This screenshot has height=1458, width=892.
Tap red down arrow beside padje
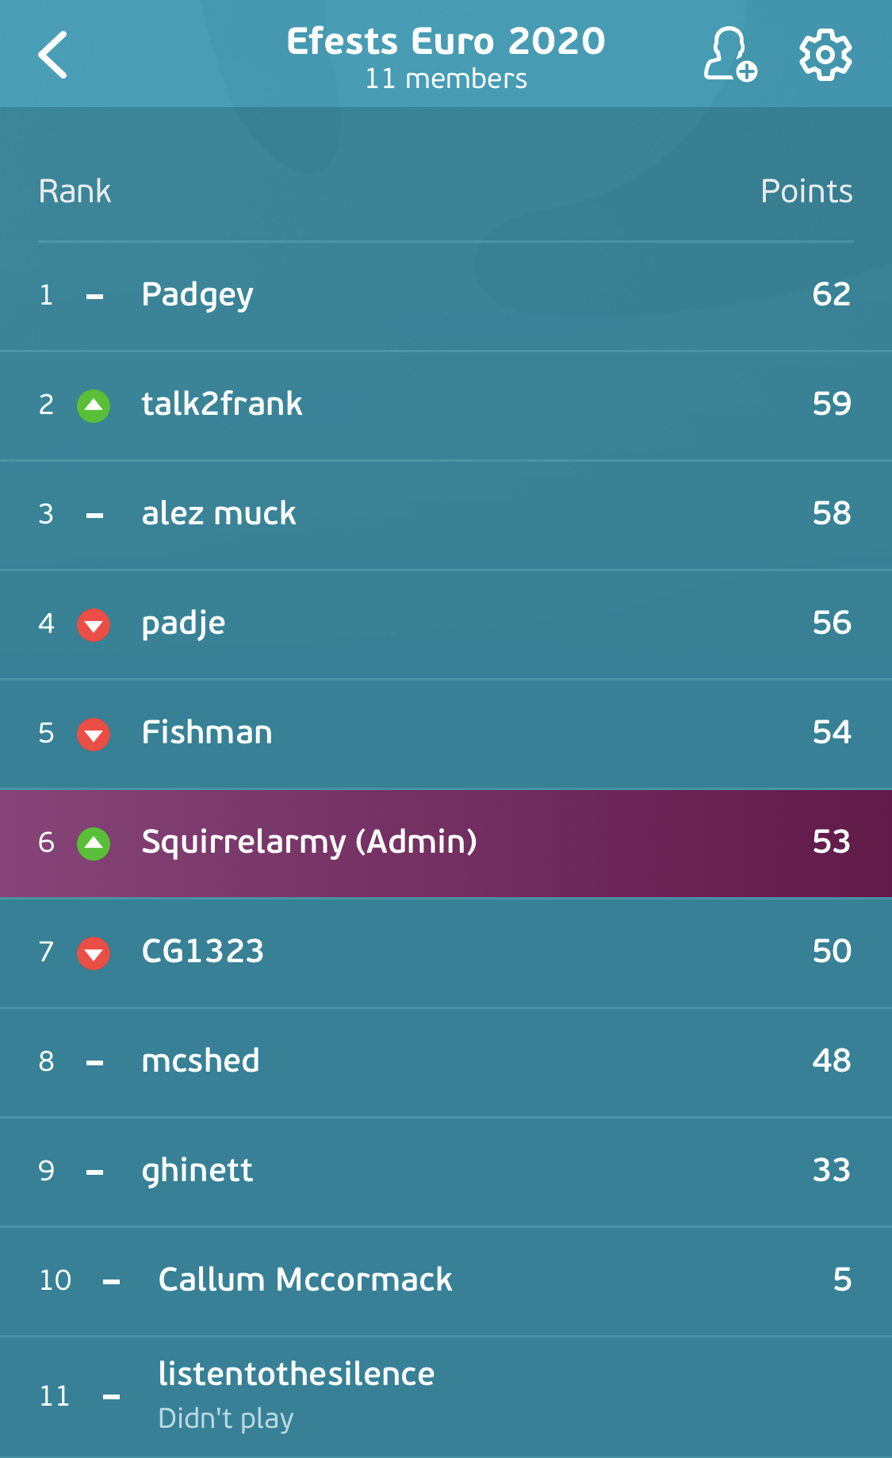coord(94,624)
